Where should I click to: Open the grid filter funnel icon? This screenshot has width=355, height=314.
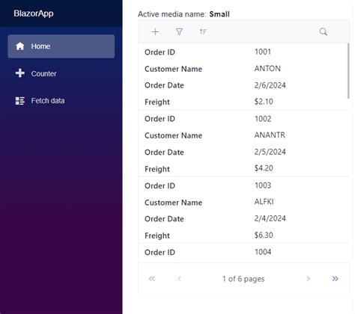tap(179, 32)
